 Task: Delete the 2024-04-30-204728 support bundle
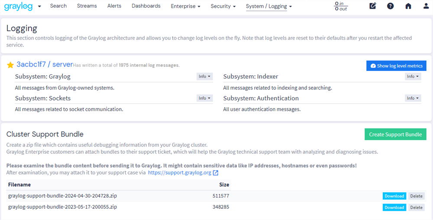pos(417,196)
